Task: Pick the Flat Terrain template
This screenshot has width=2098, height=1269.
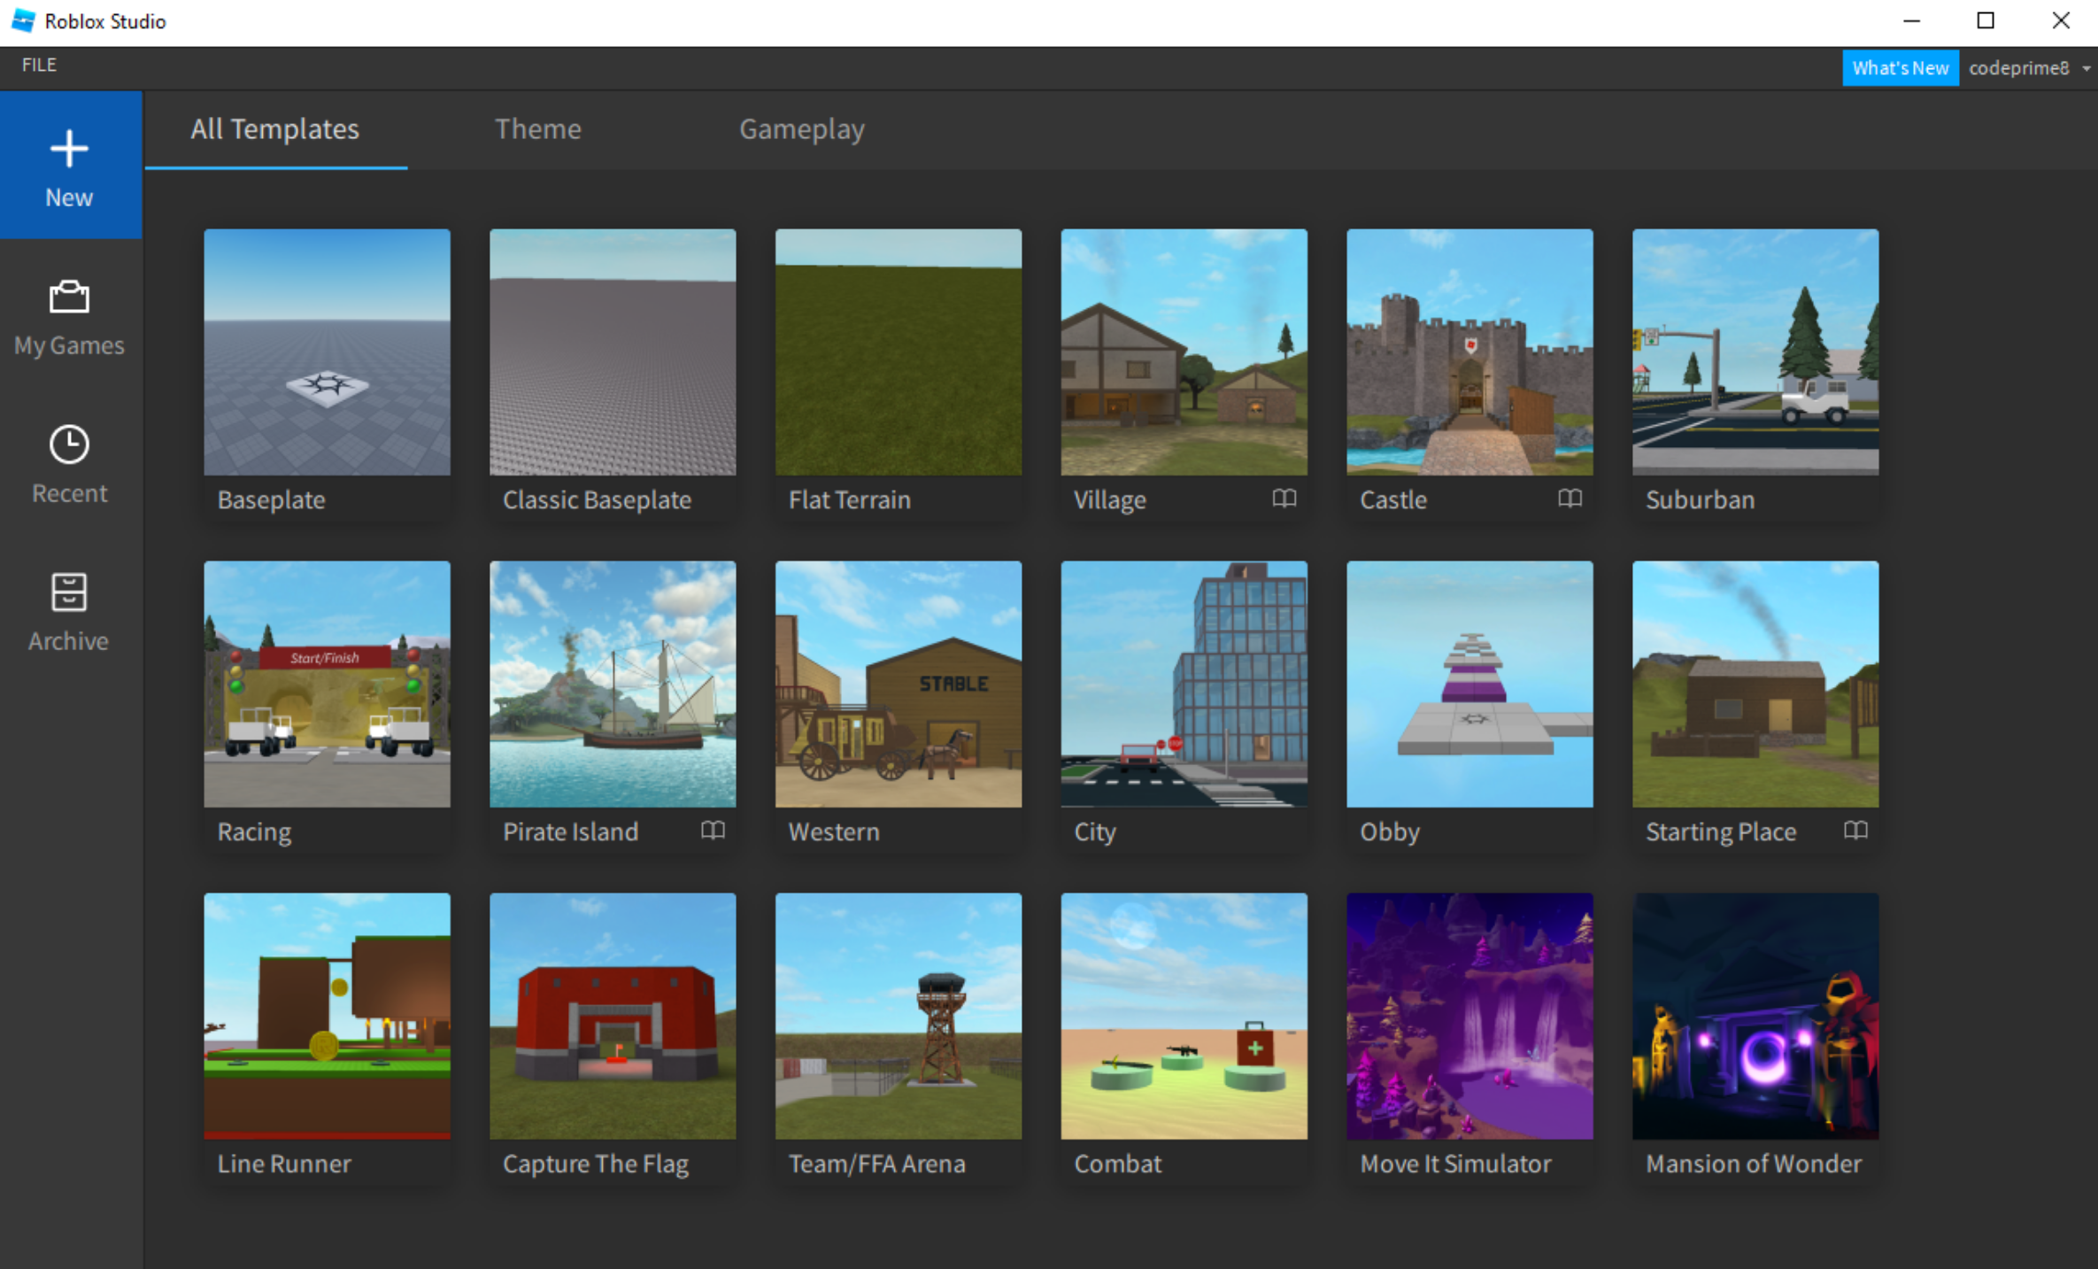Action: (898, 352)
